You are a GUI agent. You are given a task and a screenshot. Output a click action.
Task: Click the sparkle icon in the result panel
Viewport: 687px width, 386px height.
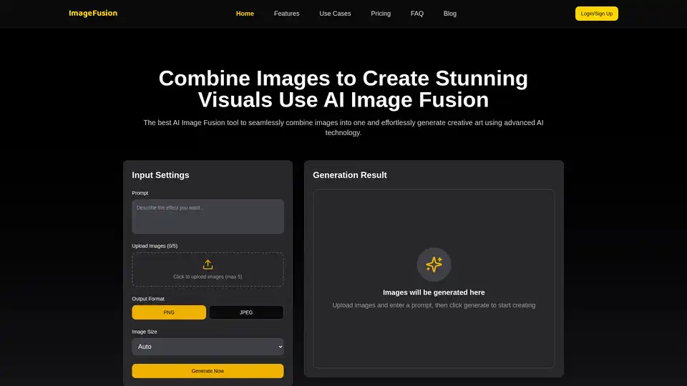pyautogui.click(x=434, y=264)
